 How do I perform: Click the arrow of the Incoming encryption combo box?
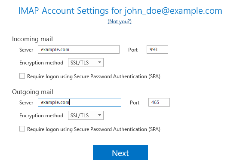tap(99, 62)
